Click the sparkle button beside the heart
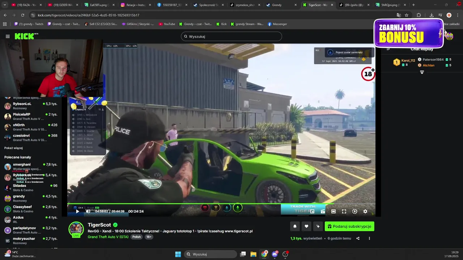The image size is (463, 260). pyautogui.click(x=318, y=226)
